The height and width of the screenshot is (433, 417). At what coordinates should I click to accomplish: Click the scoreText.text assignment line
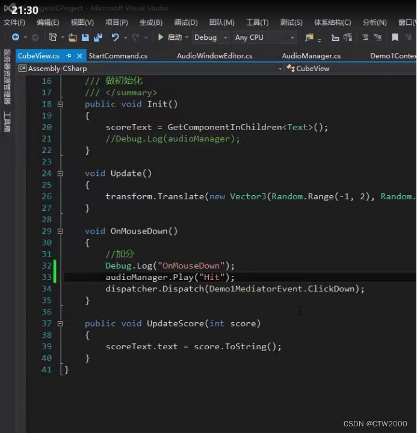click(194, 346)
